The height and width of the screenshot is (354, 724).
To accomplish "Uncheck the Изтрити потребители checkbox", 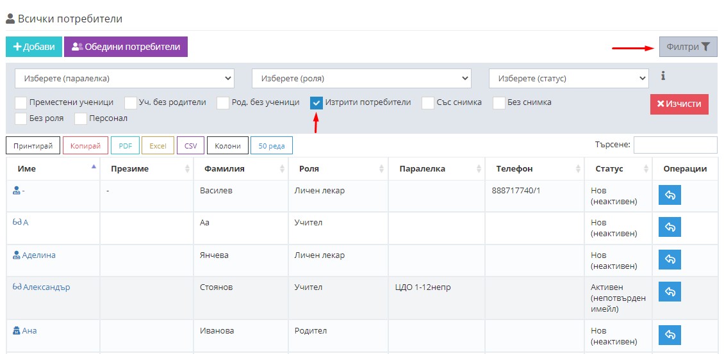I will (317, 103).
